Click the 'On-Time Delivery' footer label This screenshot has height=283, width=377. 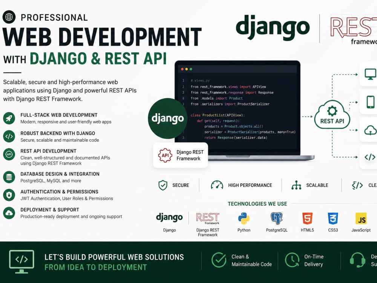coord(314,260)
